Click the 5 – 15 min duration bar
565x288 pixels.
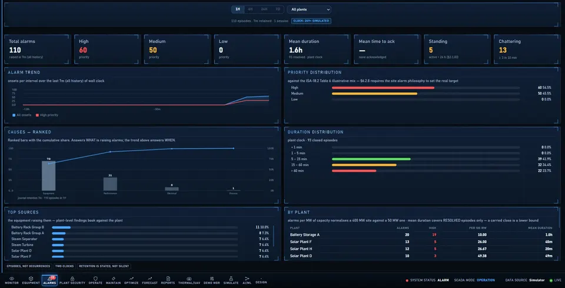click(x=371, y=159)
